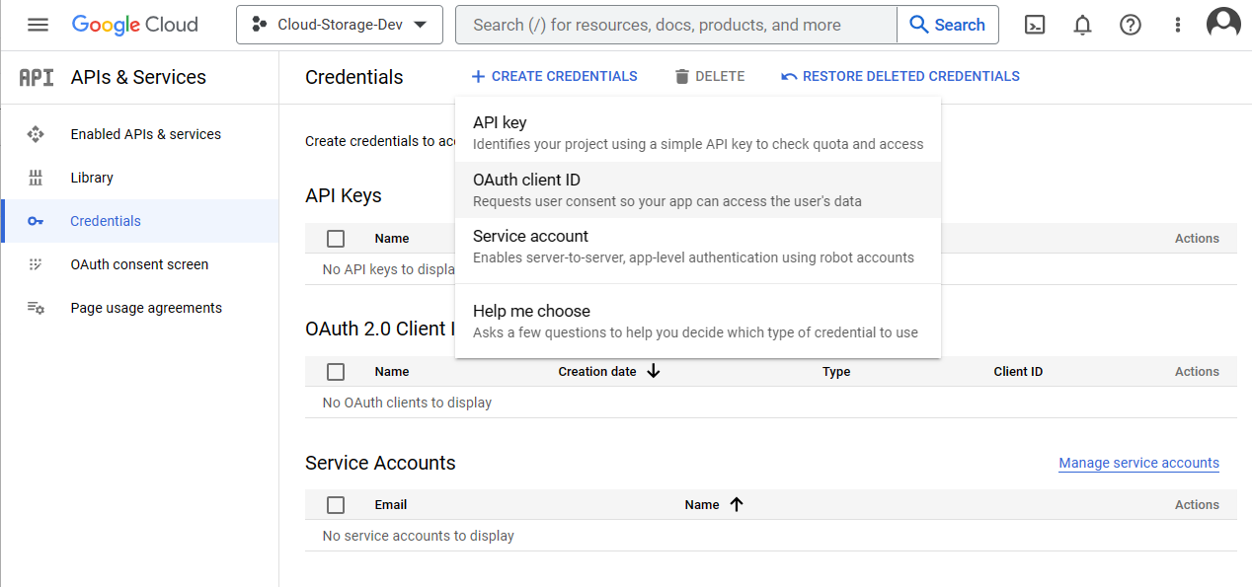This screenshot has width=1252, height=587.
Task: Check the Service Accounts select-all checkbox
Action: (x=336, y=504)
